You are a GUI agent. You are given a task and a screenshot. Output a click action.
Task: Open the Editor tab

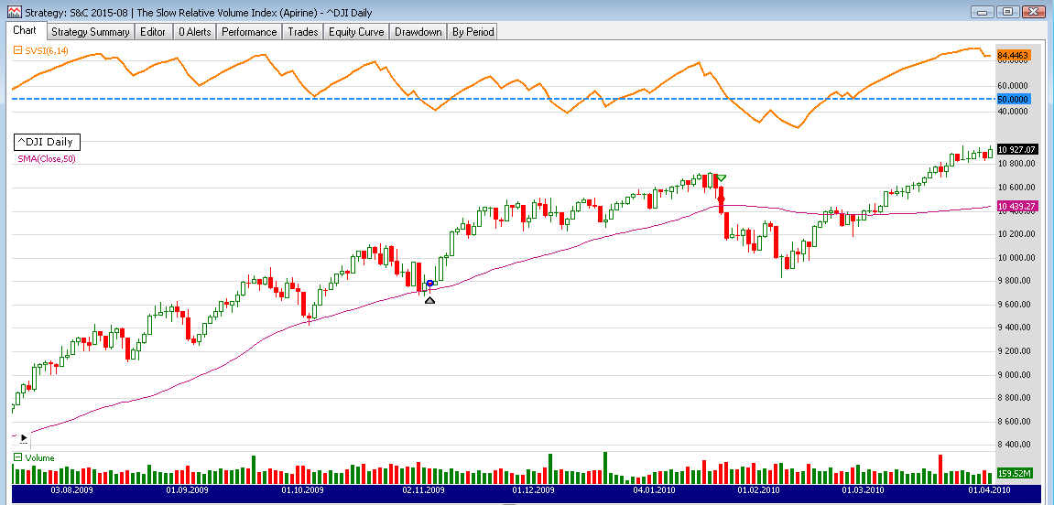[153, 32]
